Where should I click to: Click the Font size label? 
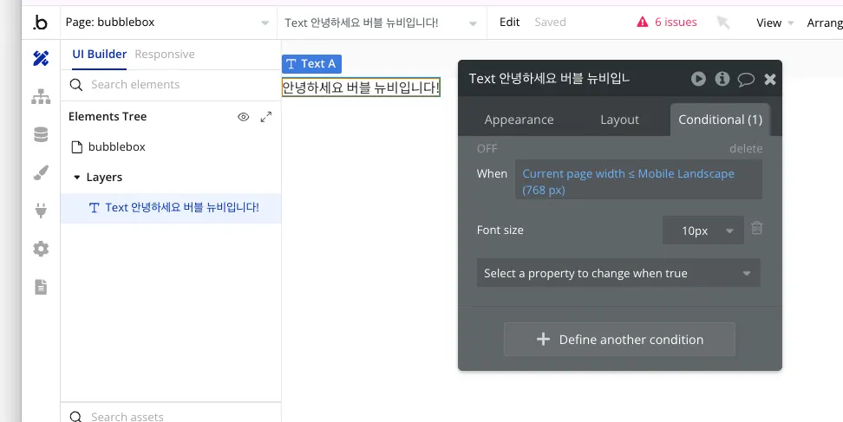point(500,230)
